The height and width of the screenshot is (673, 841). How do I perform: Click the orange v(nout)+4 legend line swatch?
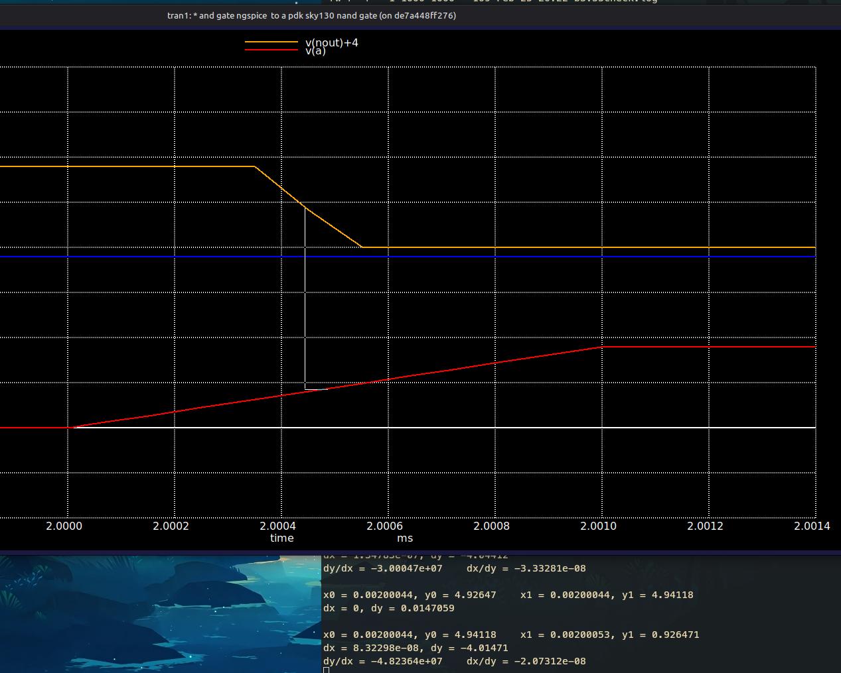(271, 42)
